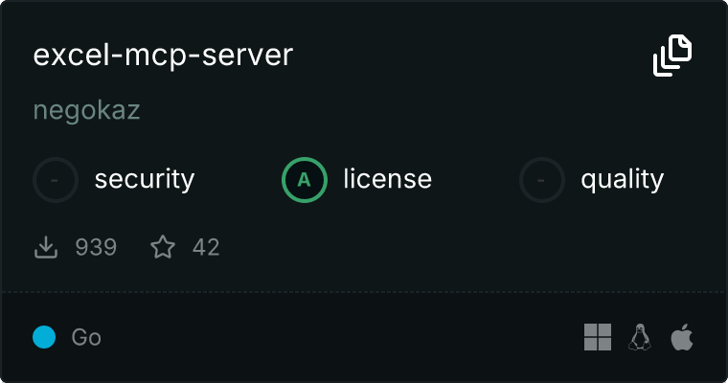Screen dimensions: 728x383
Task: Click the blue Go language color dot
Action: [44, 337]
